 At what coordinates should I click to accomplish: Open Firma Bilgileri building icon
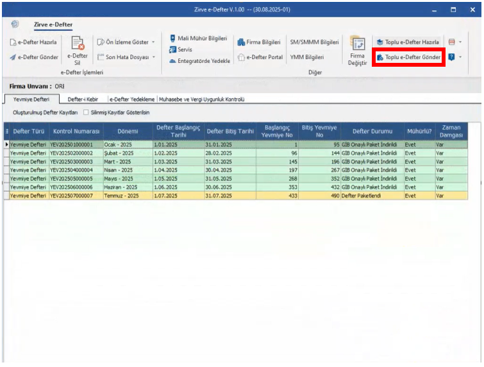click(x=241, y=42)
